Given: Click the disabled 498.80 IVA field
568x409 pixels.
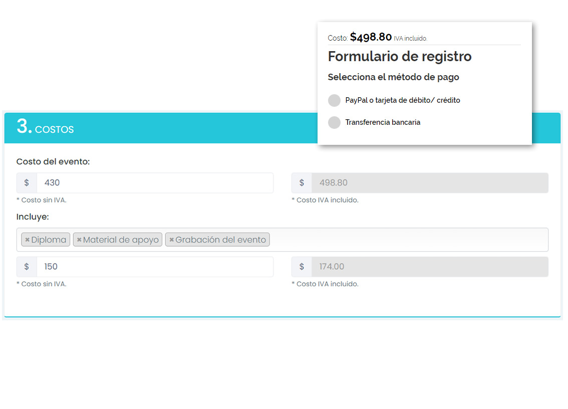Looking at the screenshot, I should click(x=429, y=183).
